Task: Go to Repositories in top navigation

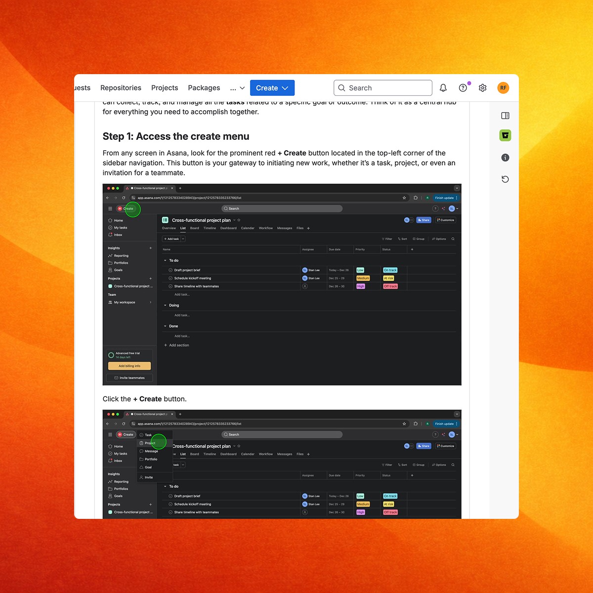Action: 121,88
